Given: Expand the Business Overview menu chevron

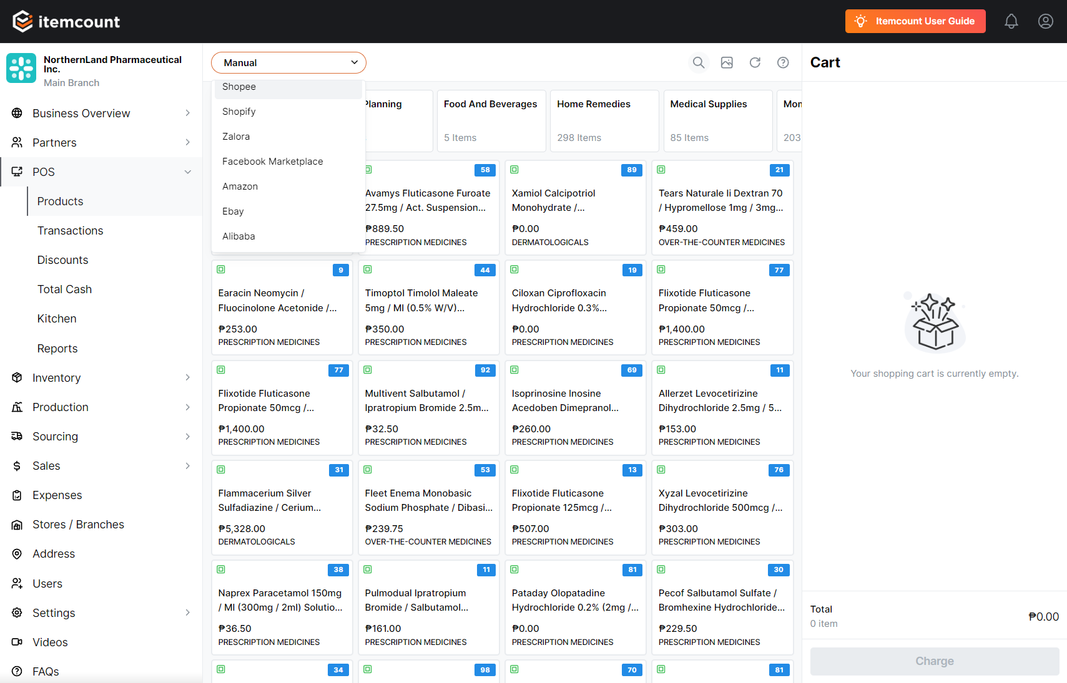Looking at the screenshot, I should [x=188, y=113].
